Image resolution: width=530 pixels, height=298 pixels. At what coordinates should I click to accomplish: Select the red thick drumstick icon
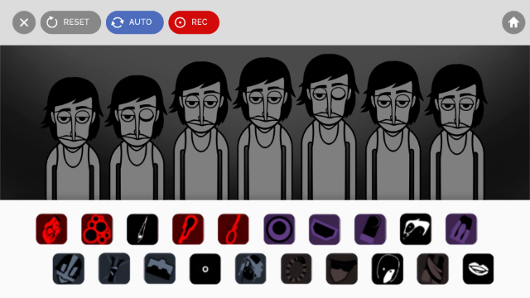pyautogui.click(x=188, y=228)
